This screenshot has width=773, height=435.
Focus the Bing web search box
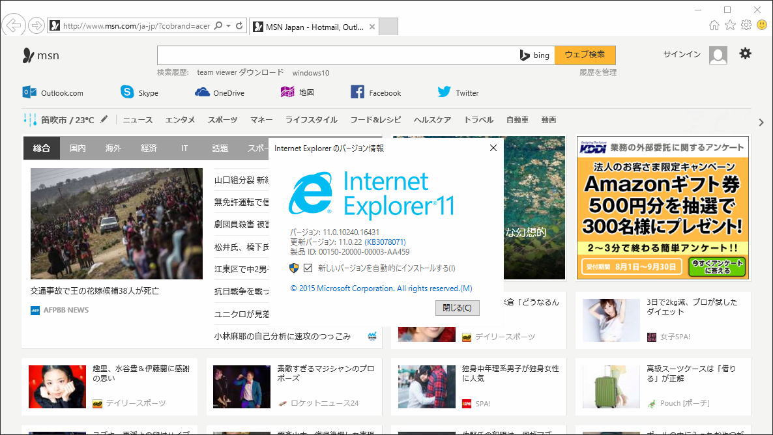click(x=338, y=55)
